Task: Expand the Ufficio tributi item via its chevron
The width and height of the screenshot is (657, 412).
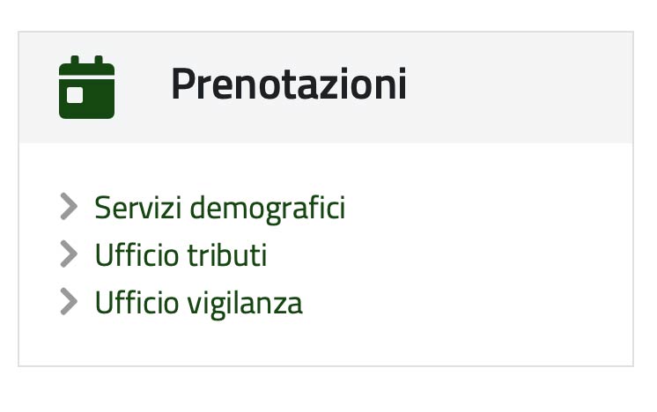Action: coord(70,254)
